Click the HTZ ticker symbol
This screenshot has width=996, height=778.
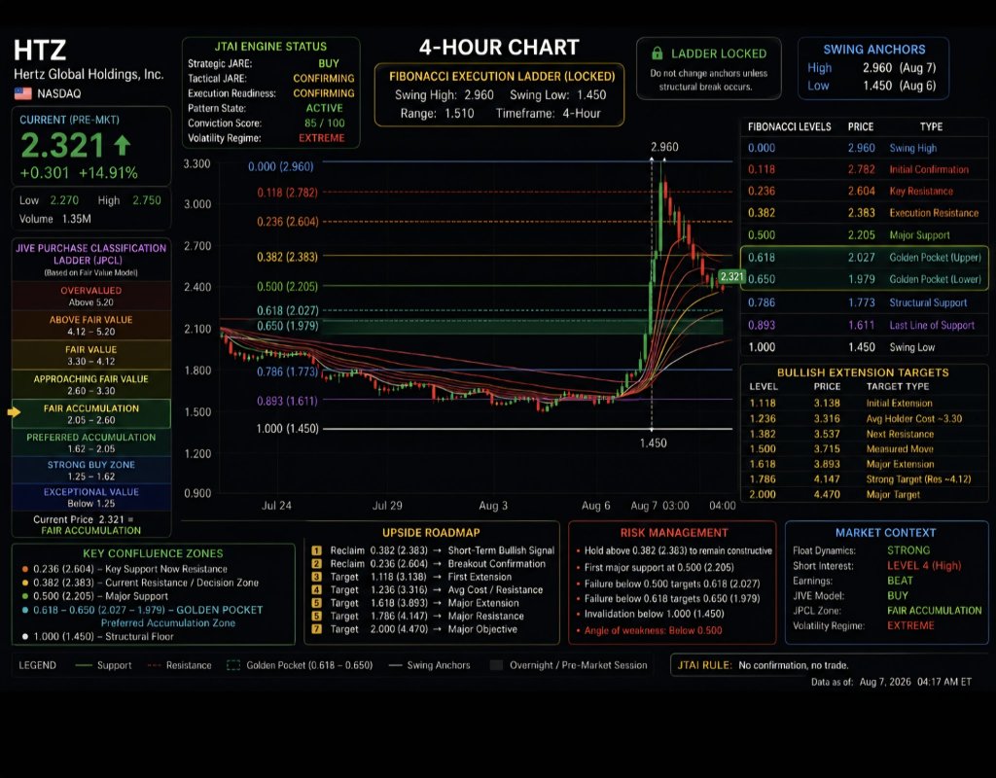click(x=40, y=51)
